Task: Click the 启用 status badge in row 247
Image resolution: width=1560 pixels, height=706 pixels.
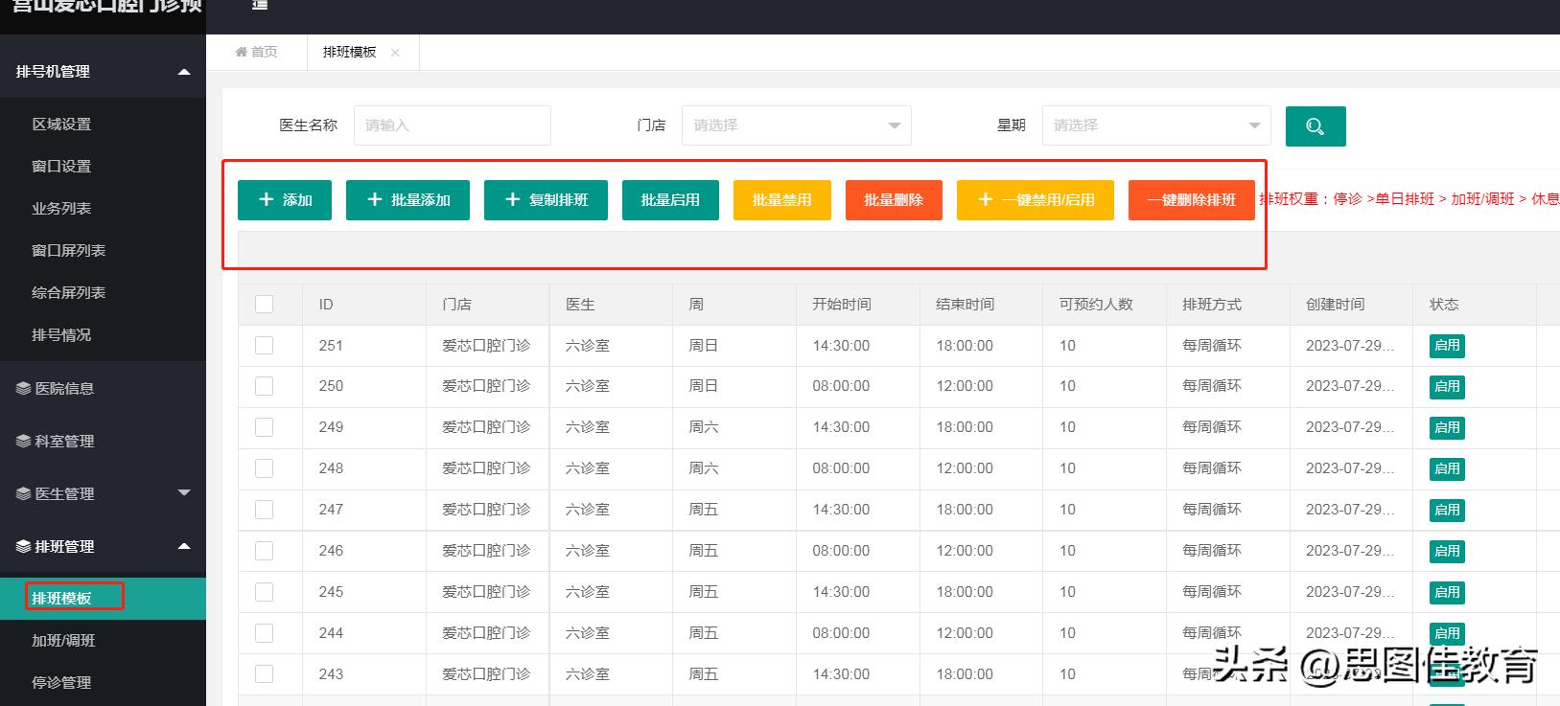Action: (1447, 511)
